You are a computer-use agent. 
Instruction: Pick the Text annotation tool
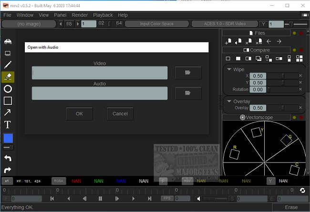point(8,125)
